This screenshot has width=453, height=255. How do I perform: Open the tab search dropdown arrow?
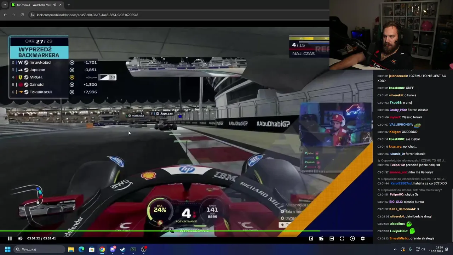(4, 5)
